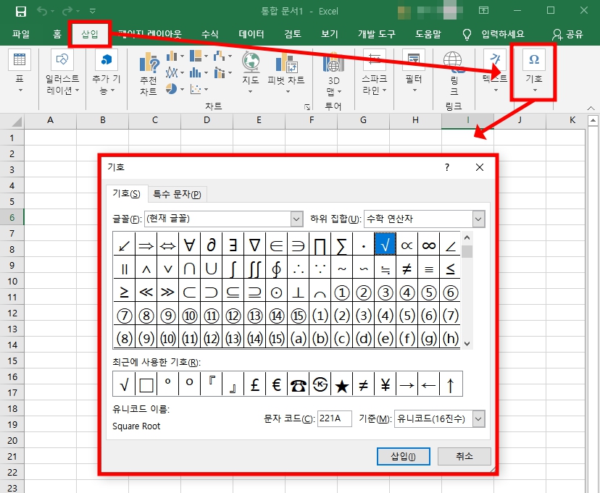
Task: Click the Undo arrow icon
Action: (42, 11)
